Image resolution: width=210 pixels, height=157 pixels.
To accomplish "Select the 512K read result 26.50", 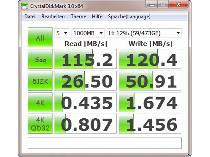I will 85,81.
